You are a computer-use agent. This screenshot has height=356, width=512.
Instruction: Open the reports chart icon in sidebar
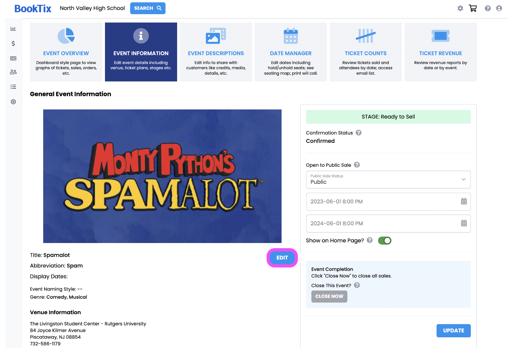point(13,29)
